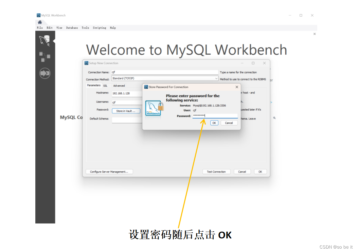Click the Hostname input field
The height and width of the screenshot is (252, 358).
[127, 93]
